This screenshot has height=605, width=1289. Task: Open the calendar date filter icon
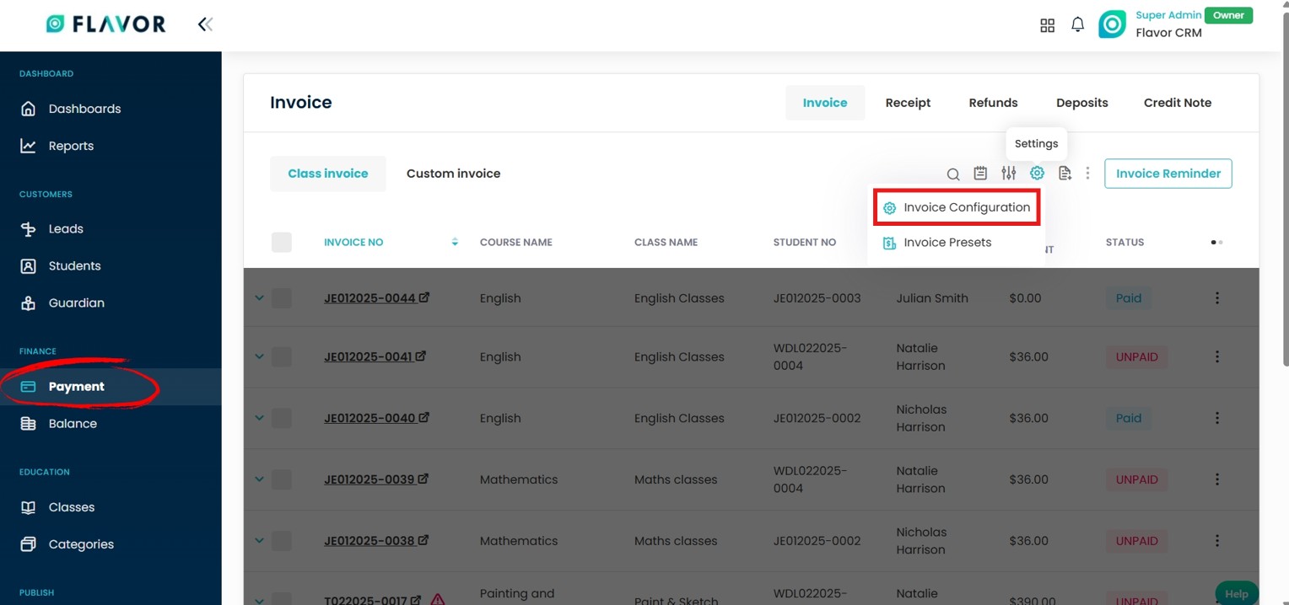tap(980, 174)
